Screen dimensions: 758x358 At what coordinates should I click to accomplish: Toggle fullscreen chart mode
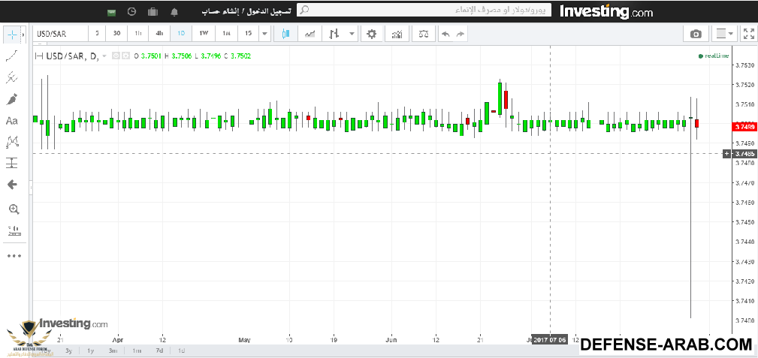pyautogui.click(x=747, y=34)
